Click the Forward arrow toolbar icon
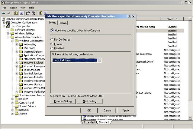Screen dimensions: 193x129 click(9, 13)
